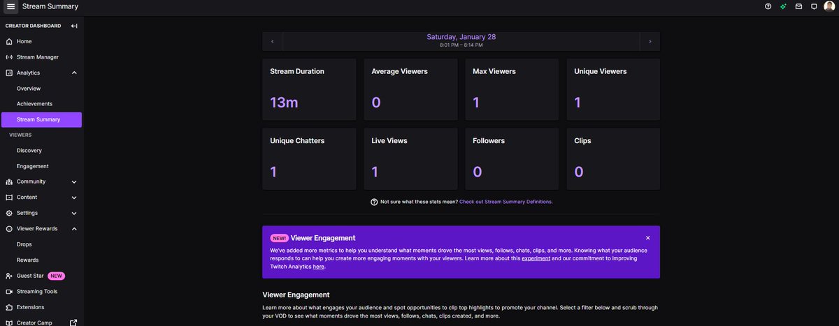Viewport: 839px width, 326px height.
Task: Click the Live Views card
Action: tap(410, 158)
